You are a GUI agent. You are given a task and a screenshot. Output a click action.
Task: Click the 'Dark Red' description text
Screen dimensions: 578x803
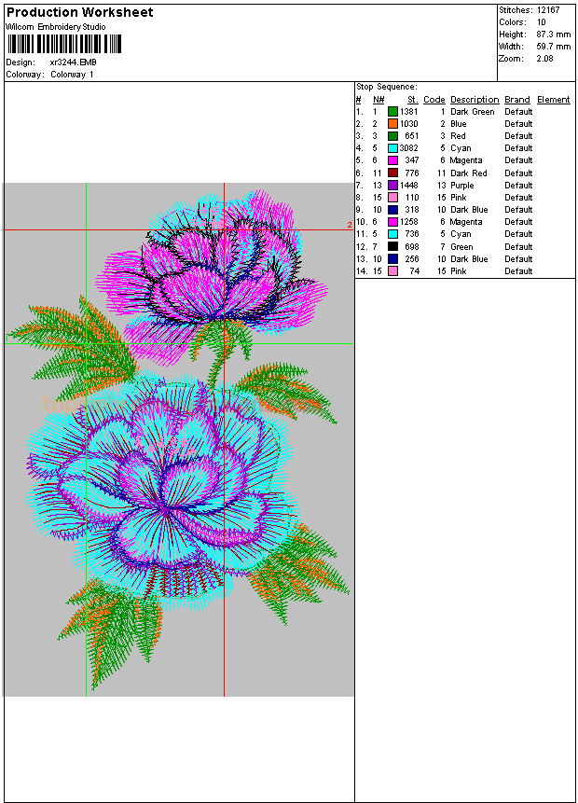[468, 173]
